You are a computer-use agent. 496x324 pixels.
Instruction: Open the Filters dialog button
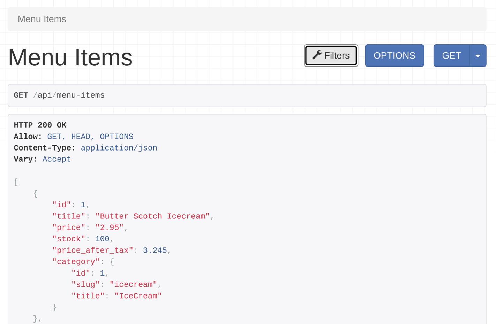(x=331, y=55)
